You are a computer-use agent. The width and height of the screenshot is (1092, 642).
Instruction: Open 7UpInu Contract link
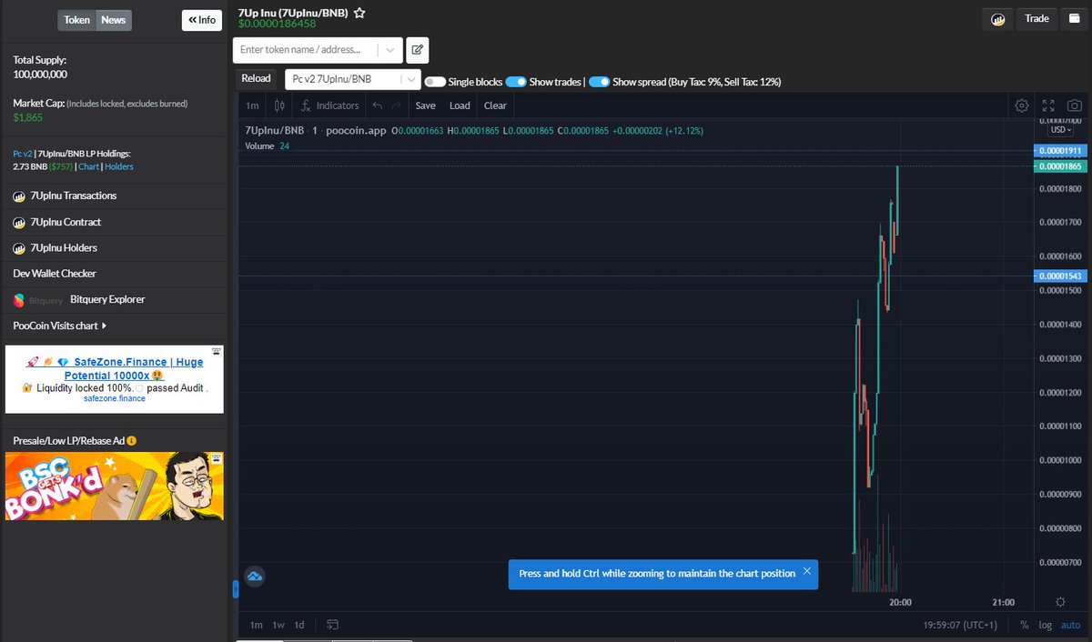pos(66,223)
